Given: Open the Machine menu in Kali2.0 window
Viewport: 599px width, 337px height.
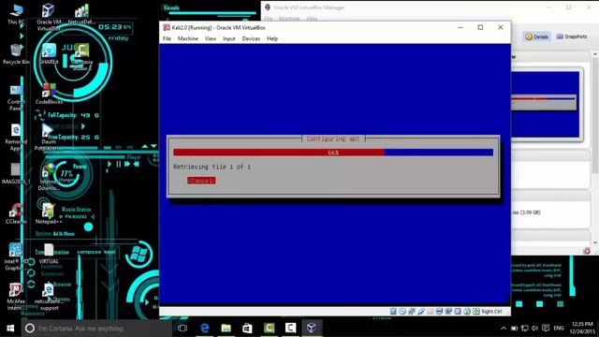Looking at the screenshot, I should click(x=187, y=38).
